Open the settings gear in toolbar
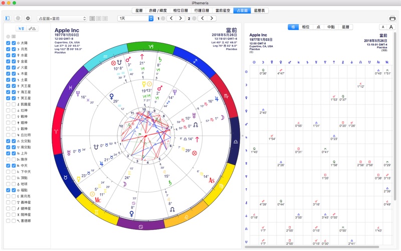This screenshot has width=401, height=251. click(28, 18)
